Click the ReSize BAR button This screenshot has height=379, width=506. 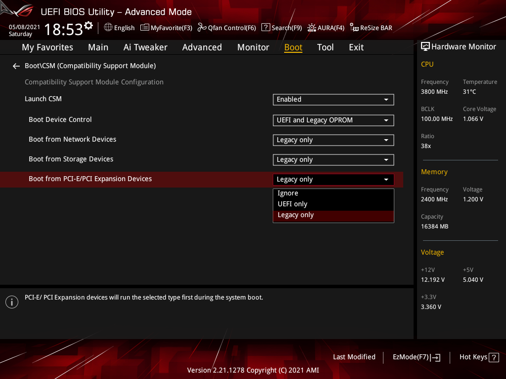[371, 28]
